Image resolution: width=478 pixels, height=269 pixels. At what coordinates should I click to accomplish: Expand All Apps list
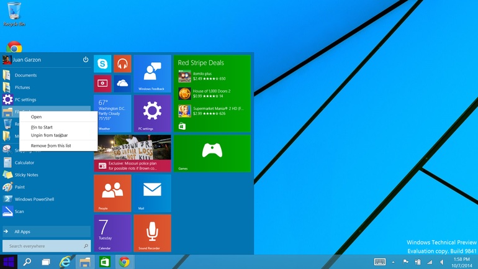pyautogui.click(x=22, y=232)
